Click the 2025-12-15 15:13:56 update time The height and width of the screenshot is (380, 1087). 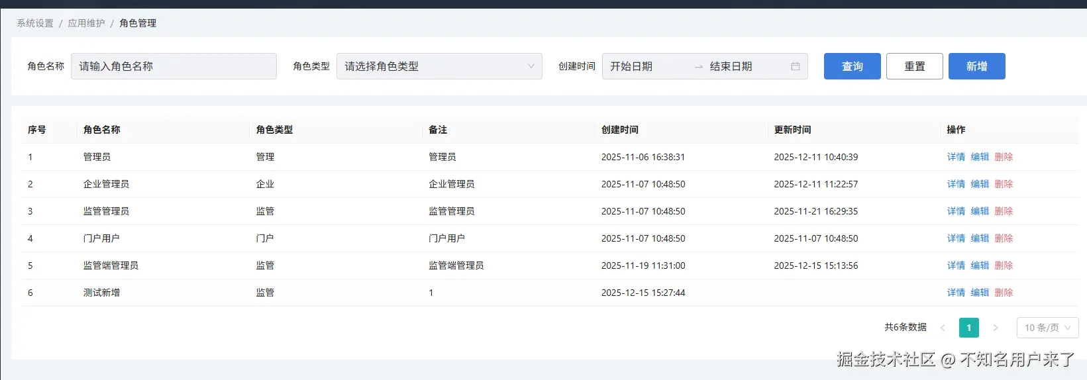[x=816, y=265]
